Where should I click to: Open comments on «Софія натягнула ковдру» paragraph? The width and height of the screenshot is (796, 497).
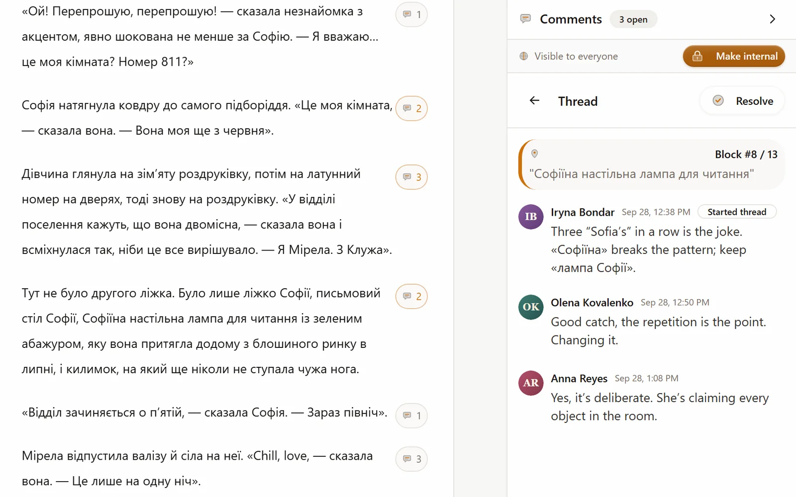coord(411,108)
